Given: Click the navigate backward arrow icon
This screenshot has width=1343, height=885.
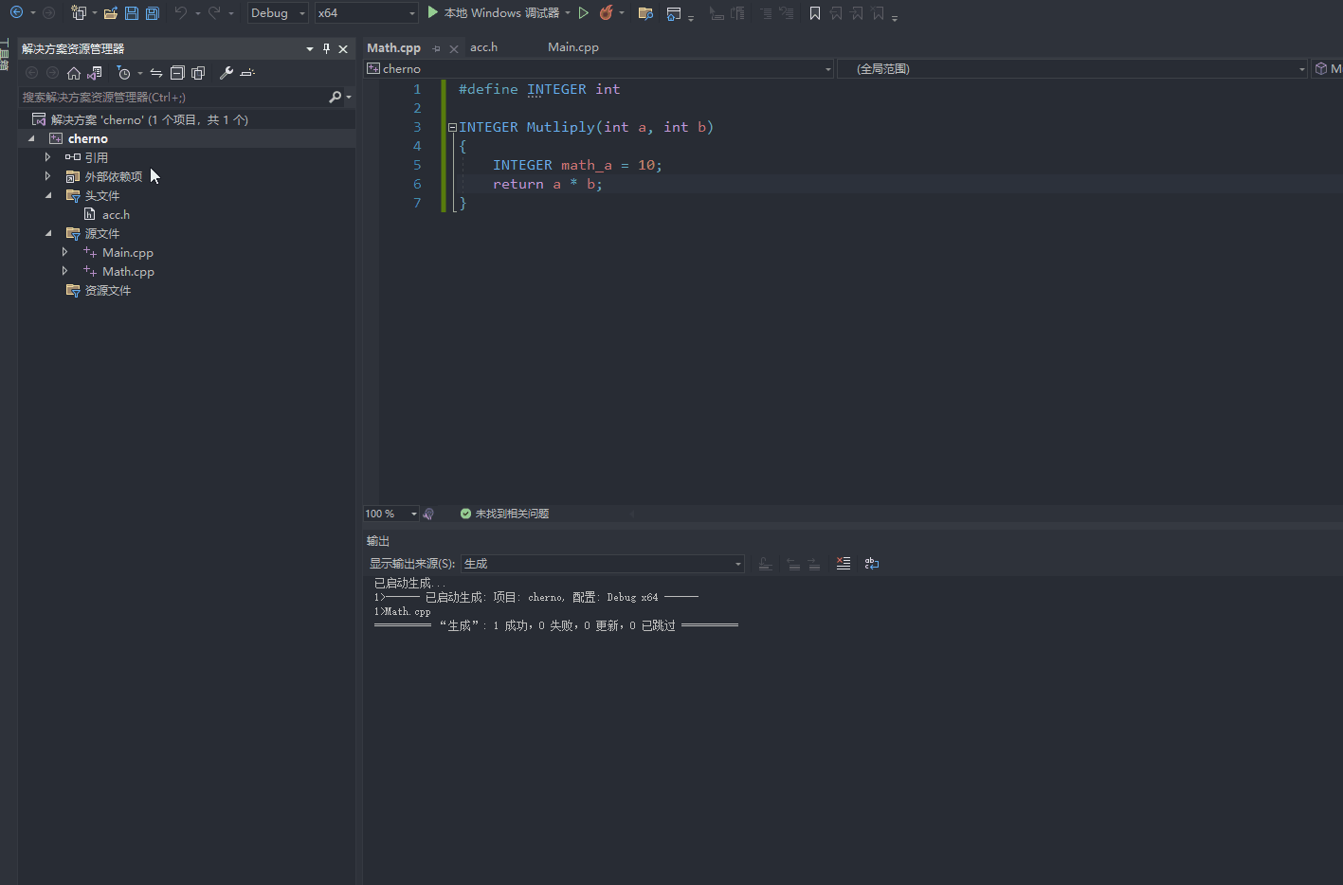Looking at the screenshot, I should point(16,12).
